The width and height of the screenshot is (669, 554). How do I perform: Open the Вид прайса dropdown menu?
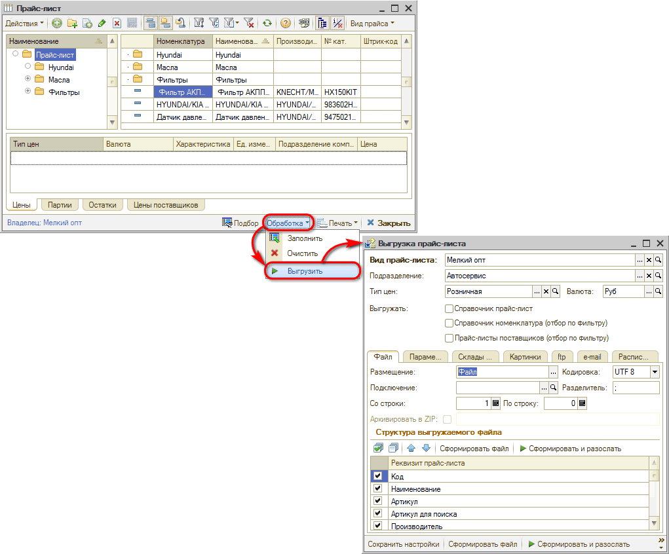pyautogui.click(x=372, y=23)
